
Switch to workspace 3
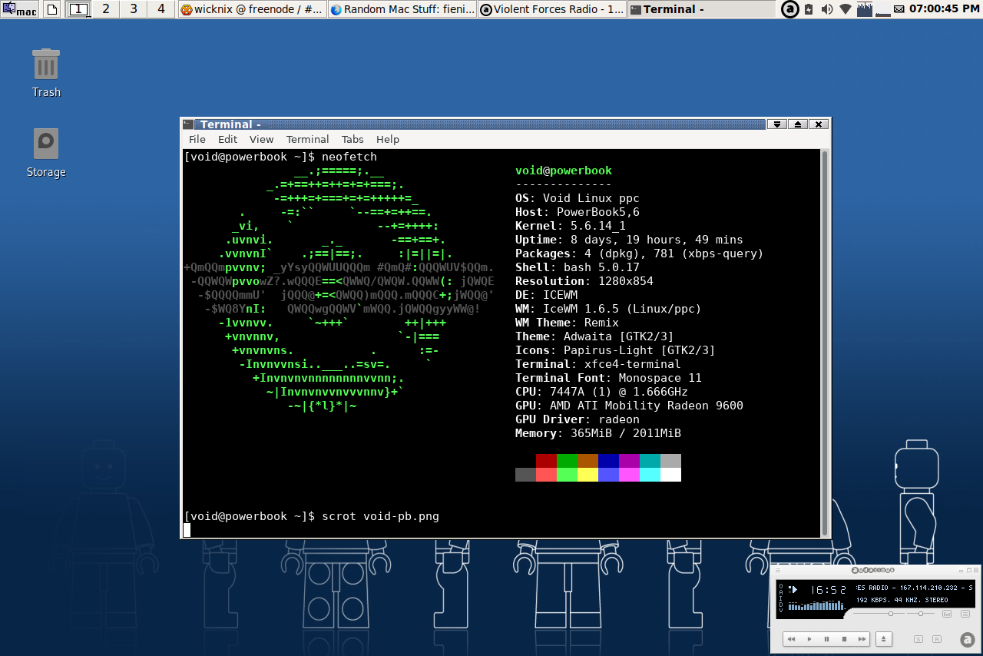point(133,9)
